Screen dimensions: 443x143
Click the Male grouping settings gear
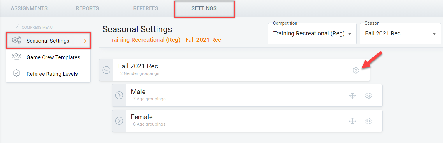pos(368,96)
